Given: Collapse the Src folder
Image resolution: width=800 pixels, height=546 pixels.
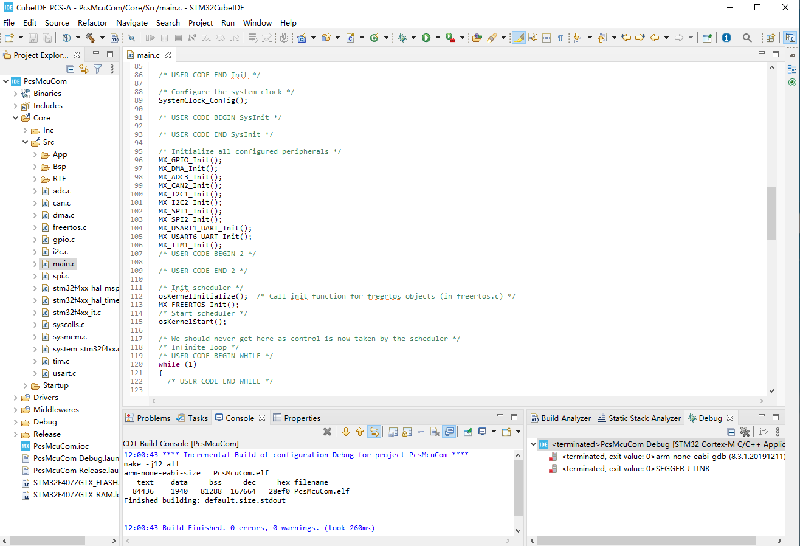Looking at the screenshot, I should coord(26,142).
